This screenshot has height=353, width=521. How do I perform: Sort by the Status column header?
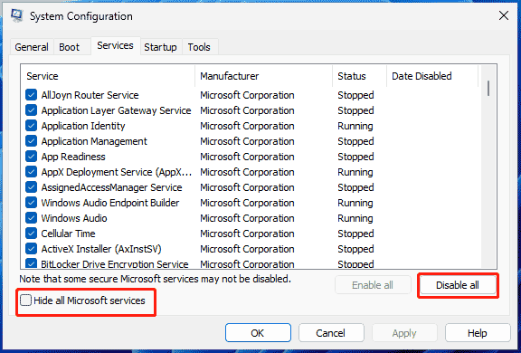(359, 76)
